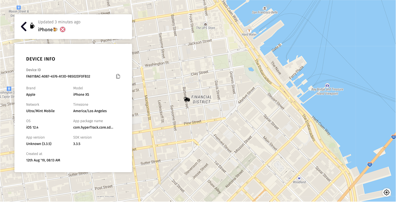Click the Jessie Street map label
The image size is (396, 202).
click(200, 171)
